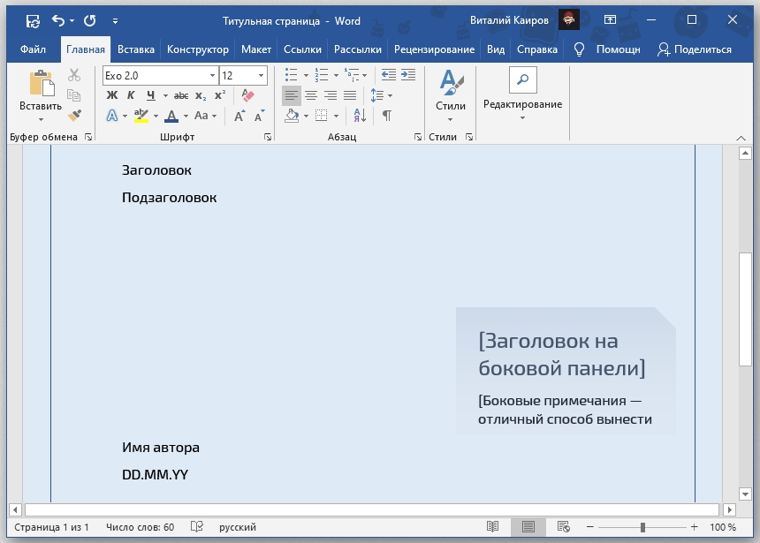760x543 pixels.
Task: Sort paragraphs with the А-Я sort icon
Action: [360, 116]
